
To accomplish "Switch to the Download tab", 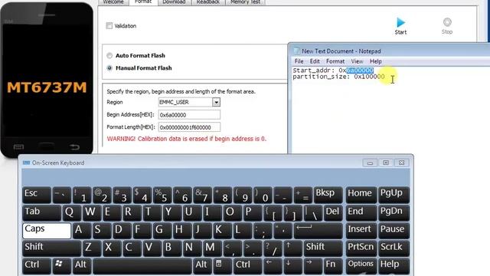I will pyautogui.click(x=174, y=2).
